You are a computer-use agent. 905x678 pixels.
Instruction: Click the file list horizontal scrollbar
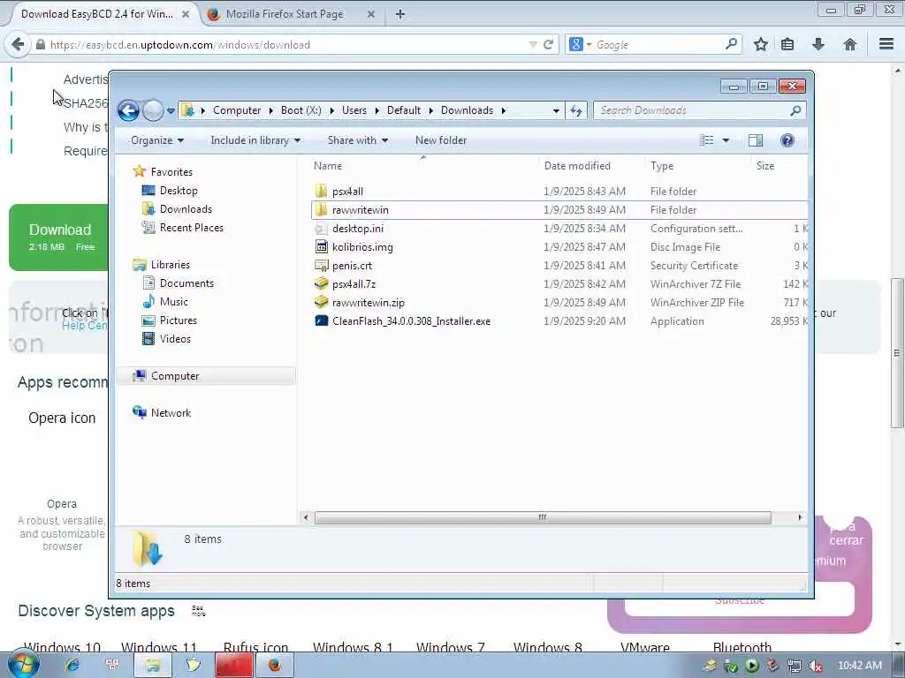[543, 517]
